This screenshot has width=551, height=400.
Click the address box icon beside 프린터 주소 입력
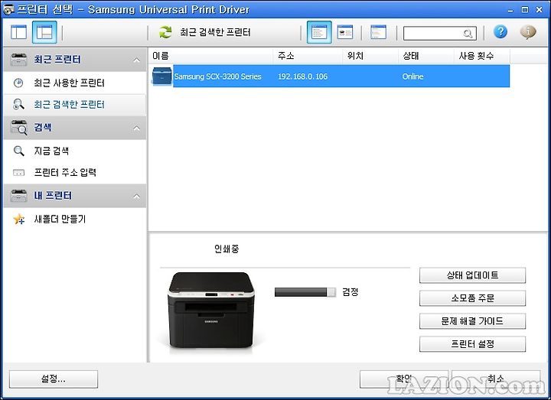point(18,173)
